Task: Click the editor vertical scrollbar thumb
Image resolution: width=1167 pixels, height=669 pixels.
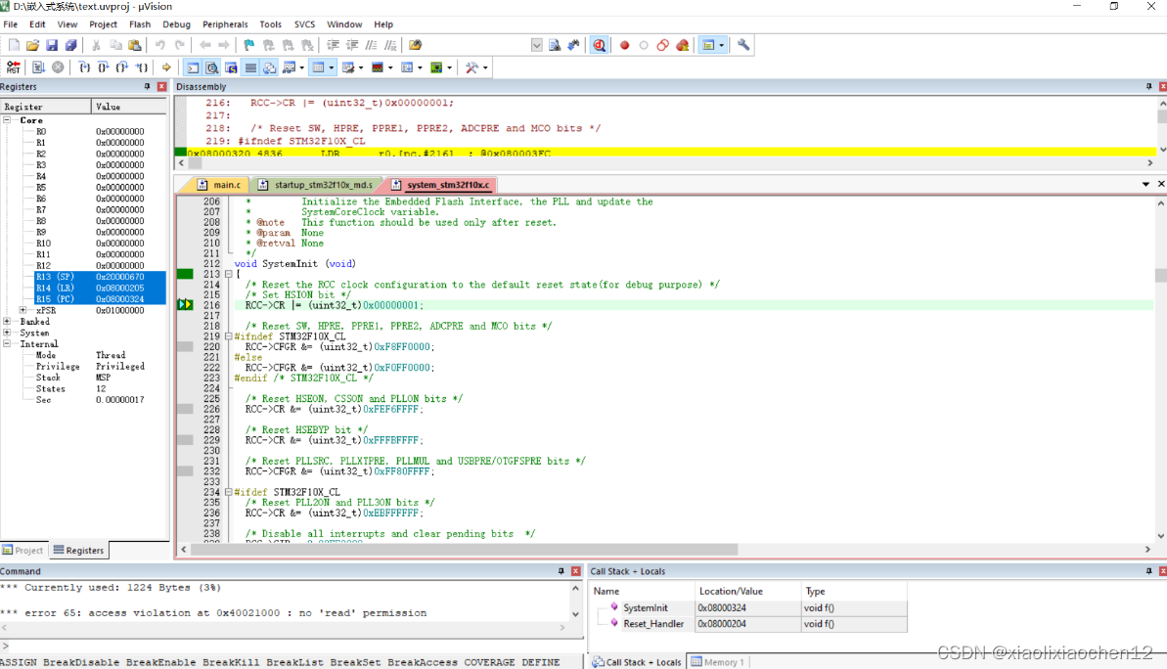Action: click(1161, 276)
